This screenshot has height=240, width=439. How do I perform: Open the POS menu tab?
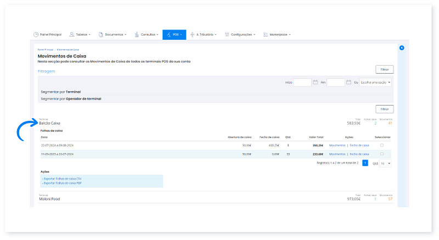coord(174,34)
